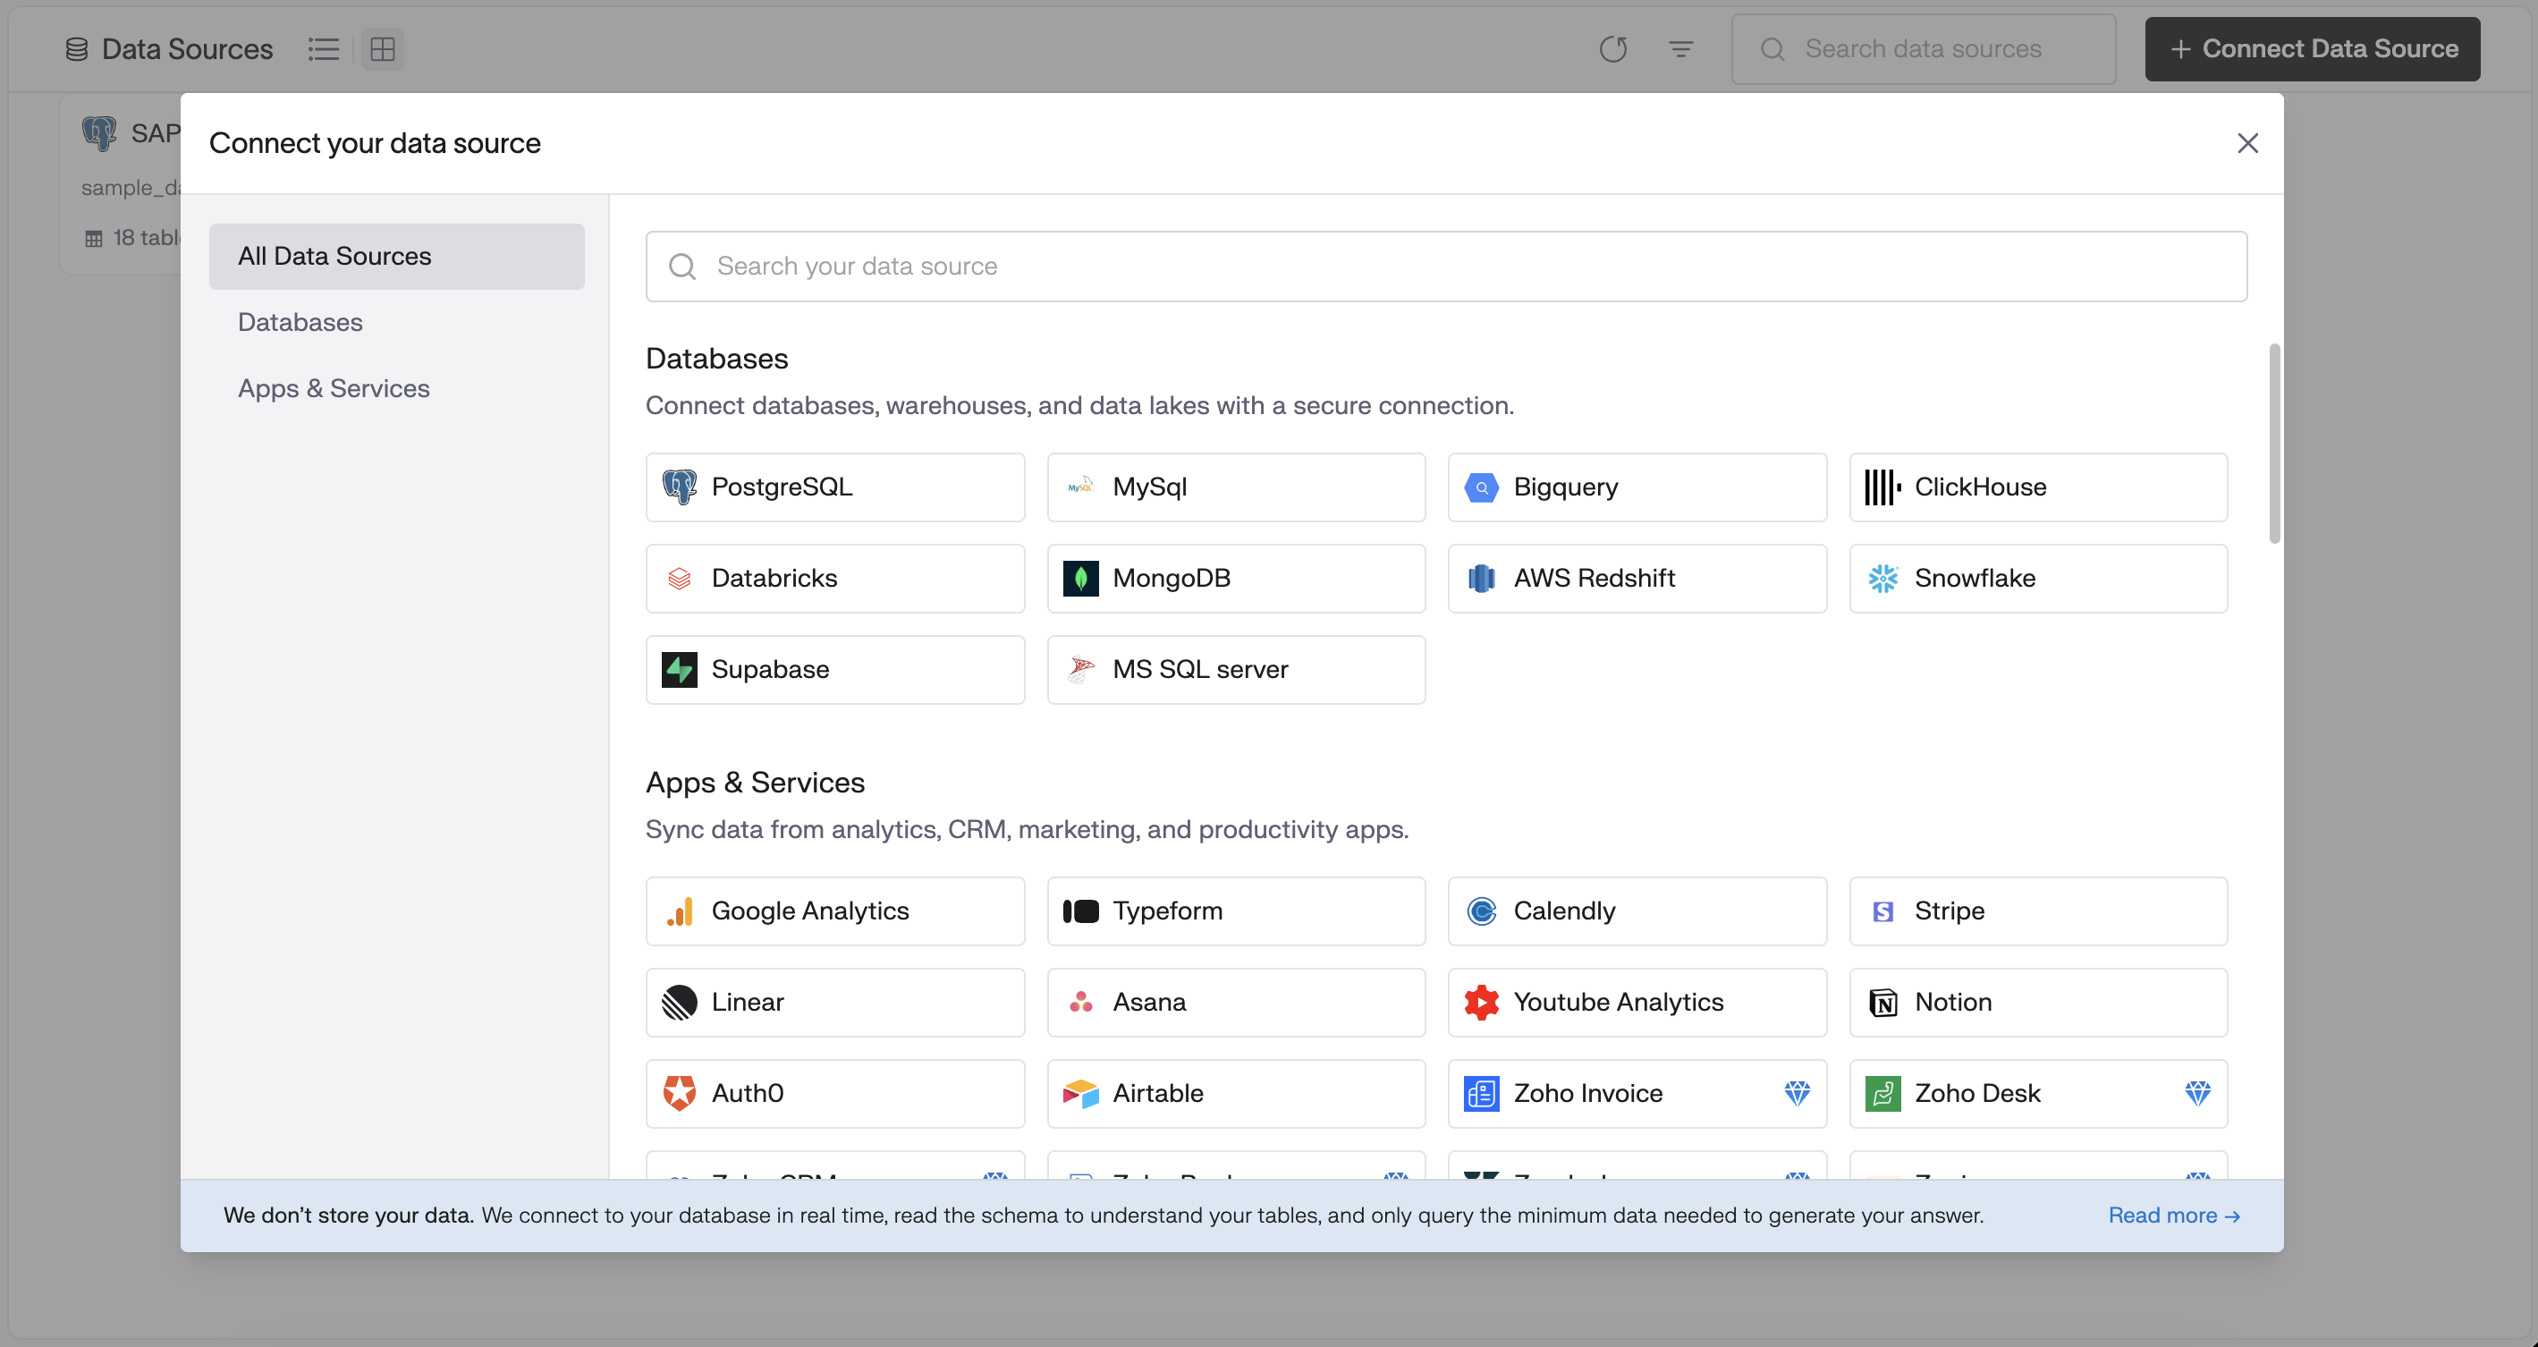This screenshot has width=2538, height=1347.
Task: Choose Typeform as data source
Action: pos(1236,911)
